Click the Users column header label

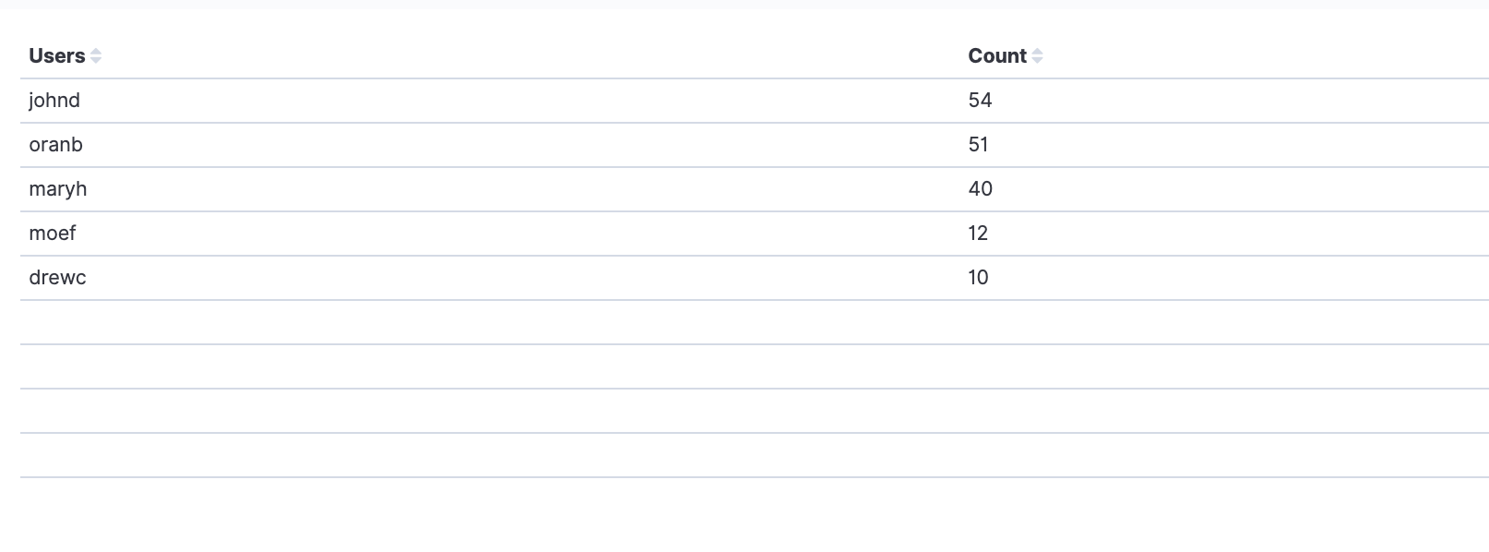(x=57, y=56)
